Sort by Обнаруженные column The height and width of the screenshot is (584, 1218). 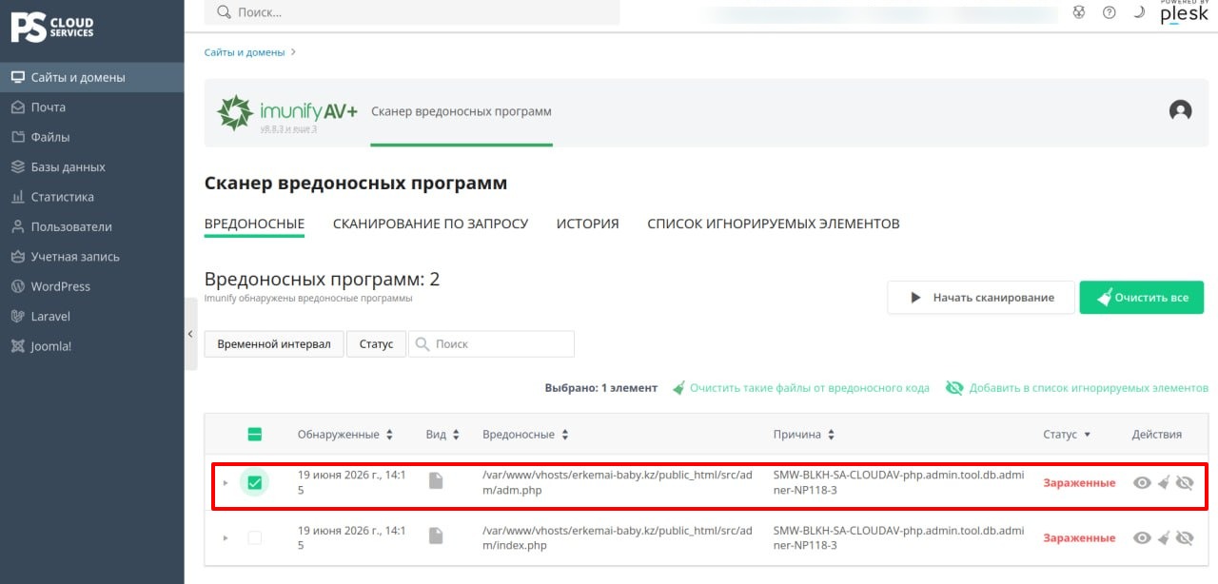344,435
